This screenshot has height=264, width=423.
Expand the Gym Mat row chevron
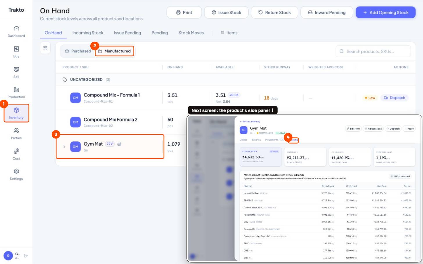tap(64, 147)
